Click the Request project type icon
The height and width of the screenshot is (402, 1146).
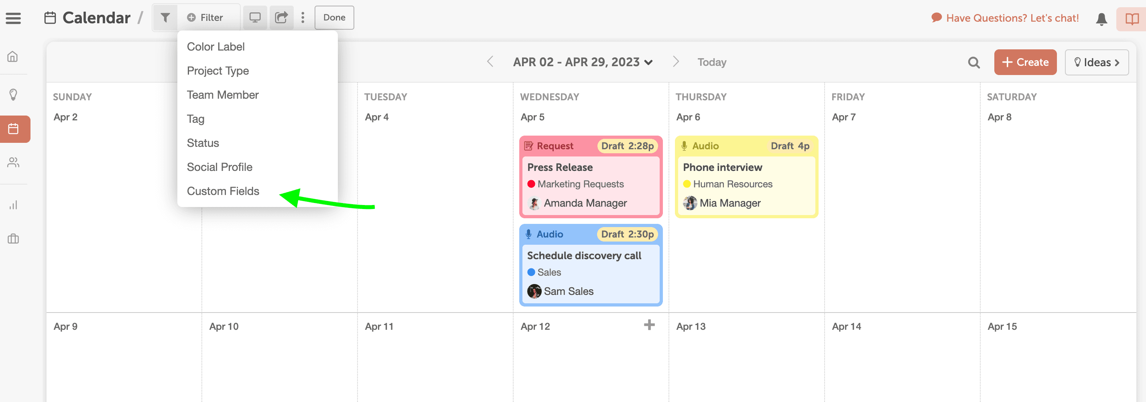(x=528, y=146)
